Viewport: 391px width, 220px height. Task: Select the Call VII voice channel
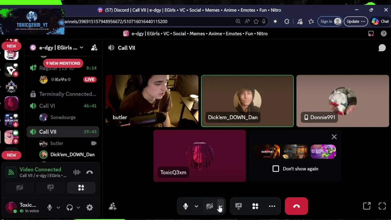pos(63,132)
